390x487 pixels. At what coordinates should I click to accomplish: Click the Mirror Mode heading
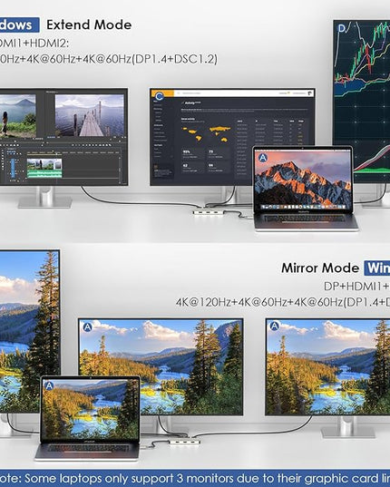[x=320, y=268]
